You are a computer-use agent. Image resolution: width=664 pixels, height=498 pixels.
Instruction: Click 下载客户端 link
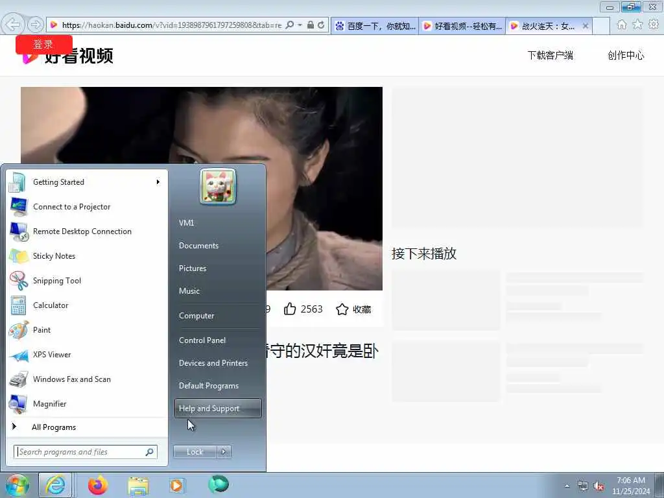(x=550, y=56)
